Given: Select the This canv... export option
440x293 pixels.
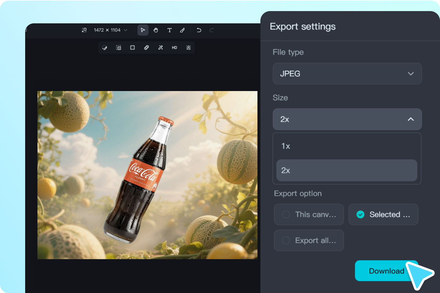Looking at the screenshot, I should point(309,214).
